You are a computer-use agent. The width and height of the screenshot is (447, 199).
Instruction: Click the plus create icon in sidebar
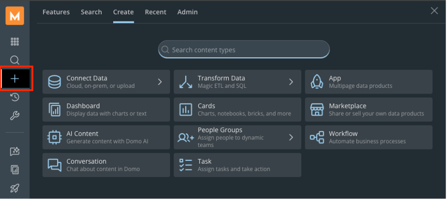[15, 79]
